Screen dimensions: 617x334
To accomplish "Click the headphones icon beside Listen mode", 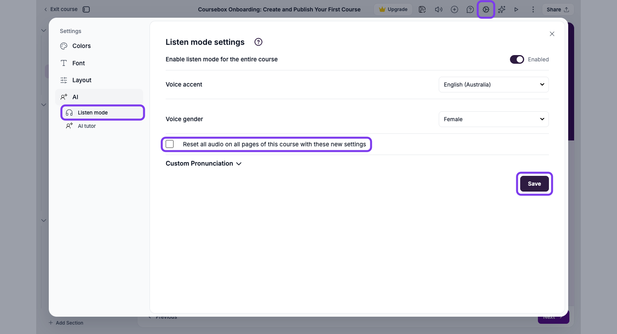I will (69, 113).
